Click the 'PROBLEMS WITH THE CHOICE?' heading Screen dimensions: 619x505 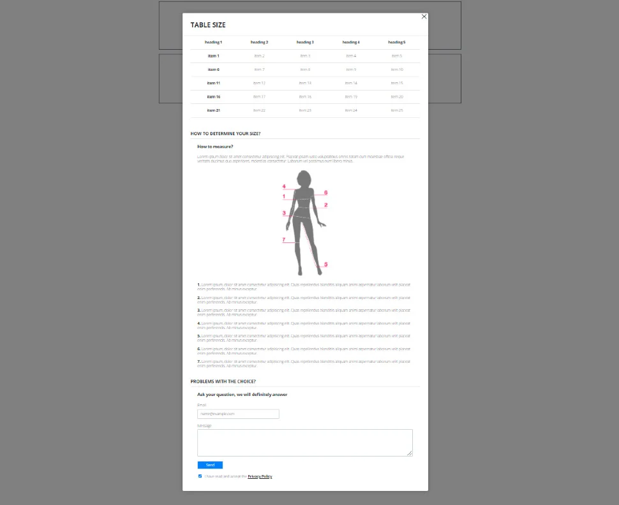tap(223, 381)
